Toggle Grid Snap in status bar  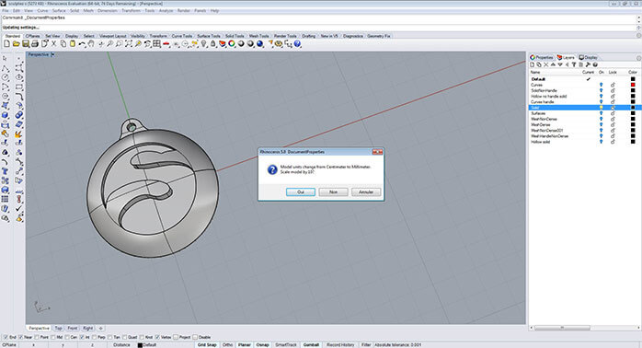[207, 344]
